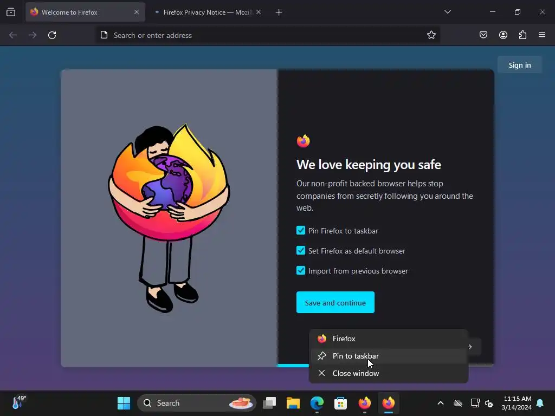555x416 pixels.
Task: Click the taskbar Search box
Action: pyautogui.click(x=196, y=403)
